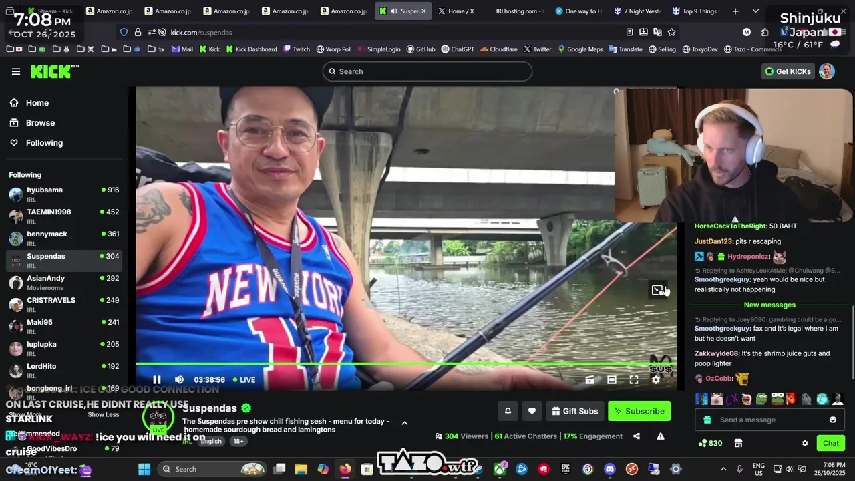
Task: Open the gift icon in chat input
Action: [707, 420]
